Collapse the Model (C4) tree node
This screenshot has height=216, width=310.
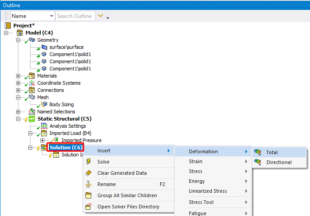(6, 33)
